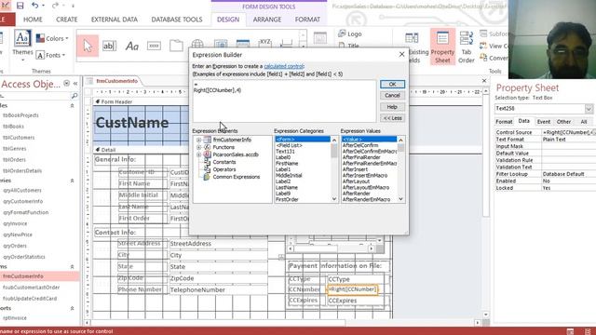
Task: Switch to the FORMAT ribbon tab
Action: point(307,20)
